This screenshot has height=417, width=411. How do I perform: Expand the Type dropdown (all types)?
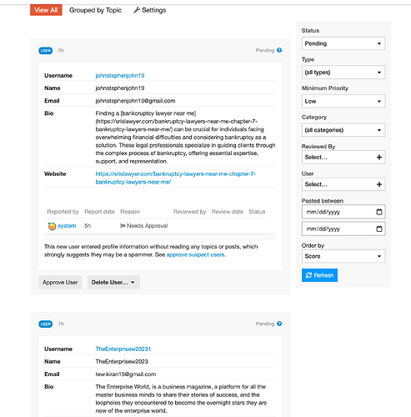click(343, 73)
